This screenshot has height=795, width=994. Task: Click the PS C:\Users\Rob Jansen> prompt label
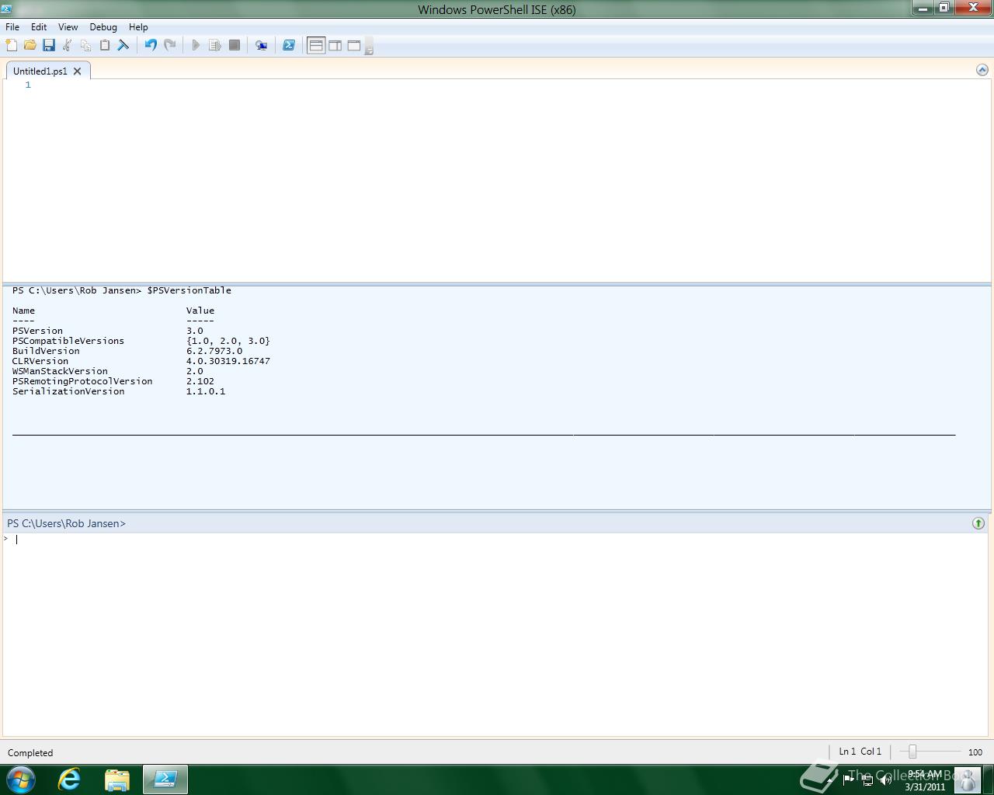coord(66,523)
